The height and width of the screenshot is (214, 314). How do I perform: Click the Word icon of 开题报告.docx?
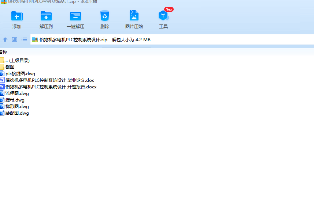[x=2, y=87]
